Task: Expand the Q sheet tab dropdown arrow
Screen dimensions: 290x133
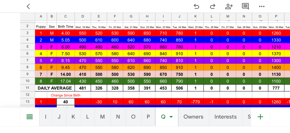Action: (171, 117)
